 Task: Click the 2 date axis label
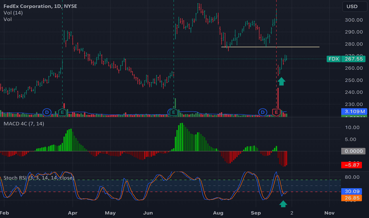[x=292, y=213]
